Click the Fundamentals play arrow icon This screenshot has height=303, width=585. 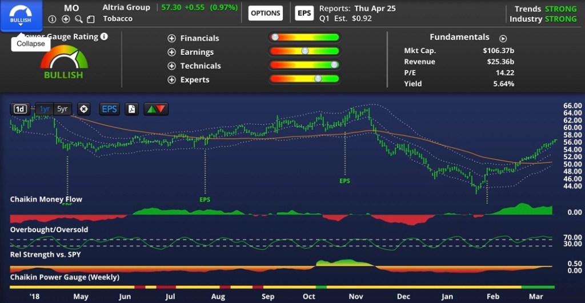pos(503,39)
